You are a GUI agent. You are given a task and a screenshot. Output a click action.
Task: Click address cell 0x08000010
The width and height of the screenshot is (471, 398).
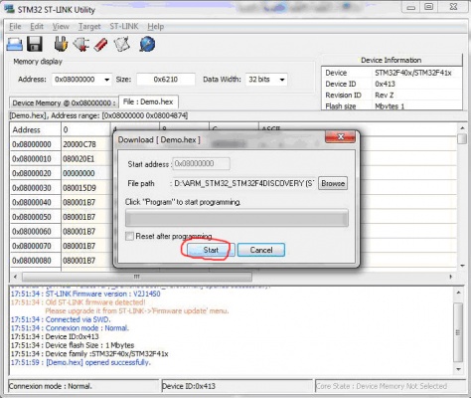(36, 159)
